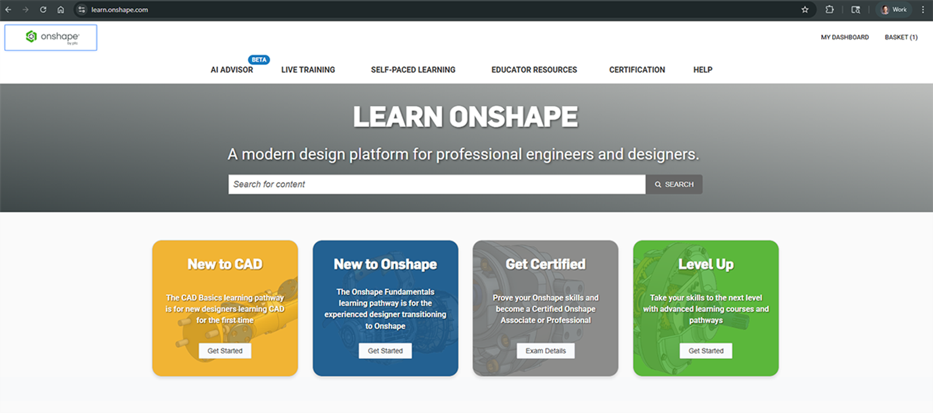Click the LEARN ONSHAPE heading
This screenshot has width=933, height=413.
pyautogui.click(x=465, y=117)
